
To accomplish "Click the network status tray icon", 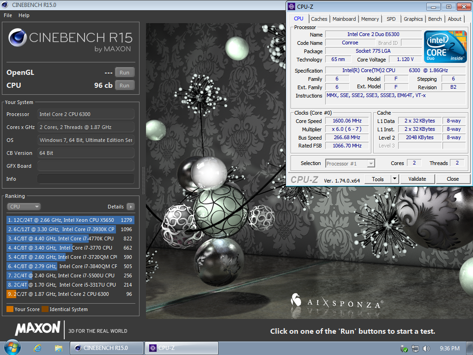I will click(x=415, y=349).
